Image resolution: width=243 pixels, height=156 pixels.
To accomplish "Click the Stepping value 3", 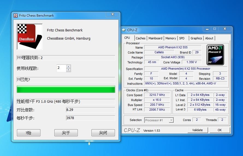I will click(220, 73).
